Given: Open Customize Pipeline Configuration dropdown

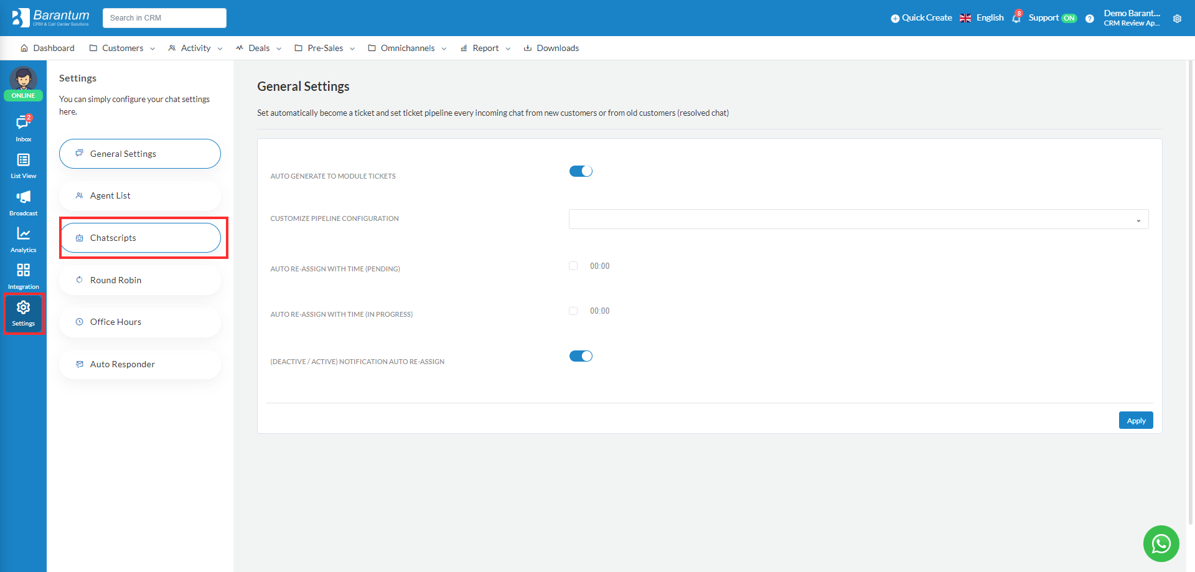Looking at the screenshot, I should pos(858,219).
